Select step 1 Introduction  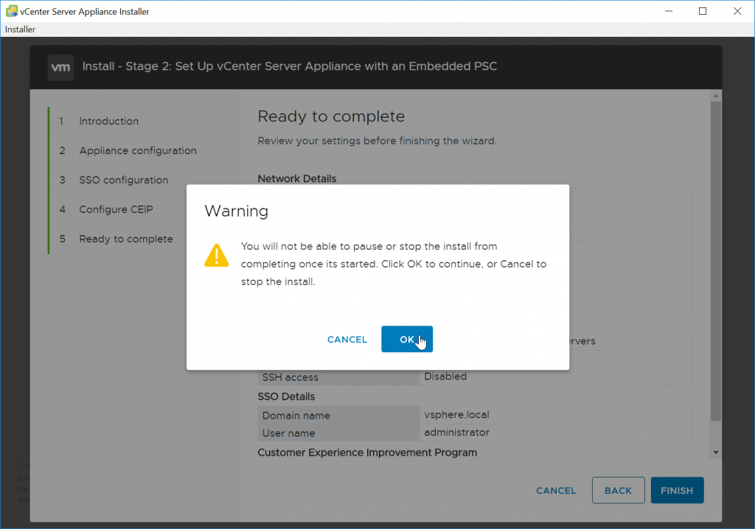coord(109,121)
